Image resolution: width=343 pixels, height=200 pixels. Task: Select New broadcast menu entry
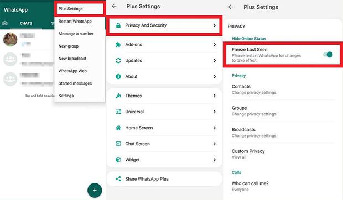72,59
